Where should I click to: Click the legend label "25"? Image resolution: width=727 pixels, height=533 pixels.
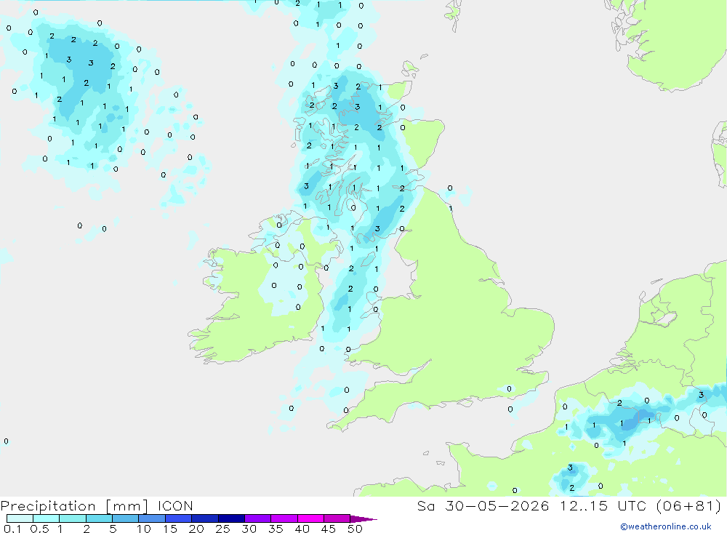tap(223, 529)
